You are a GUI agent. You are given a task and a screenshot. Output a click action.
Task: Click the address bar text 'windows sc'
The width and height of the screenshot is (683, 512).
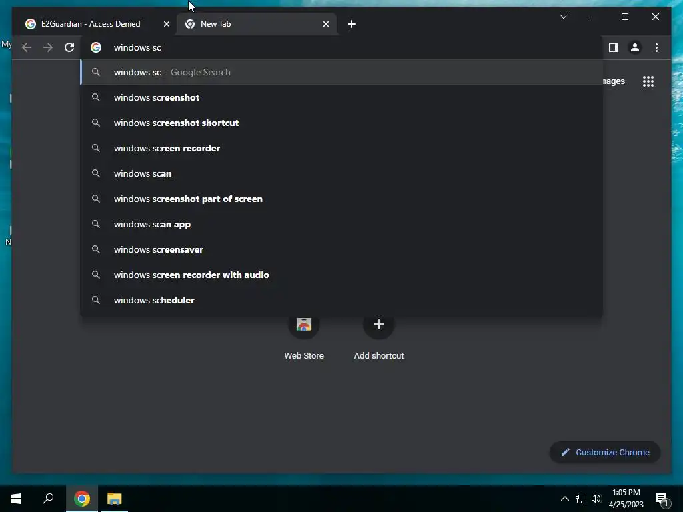click(x=137, y=47)
